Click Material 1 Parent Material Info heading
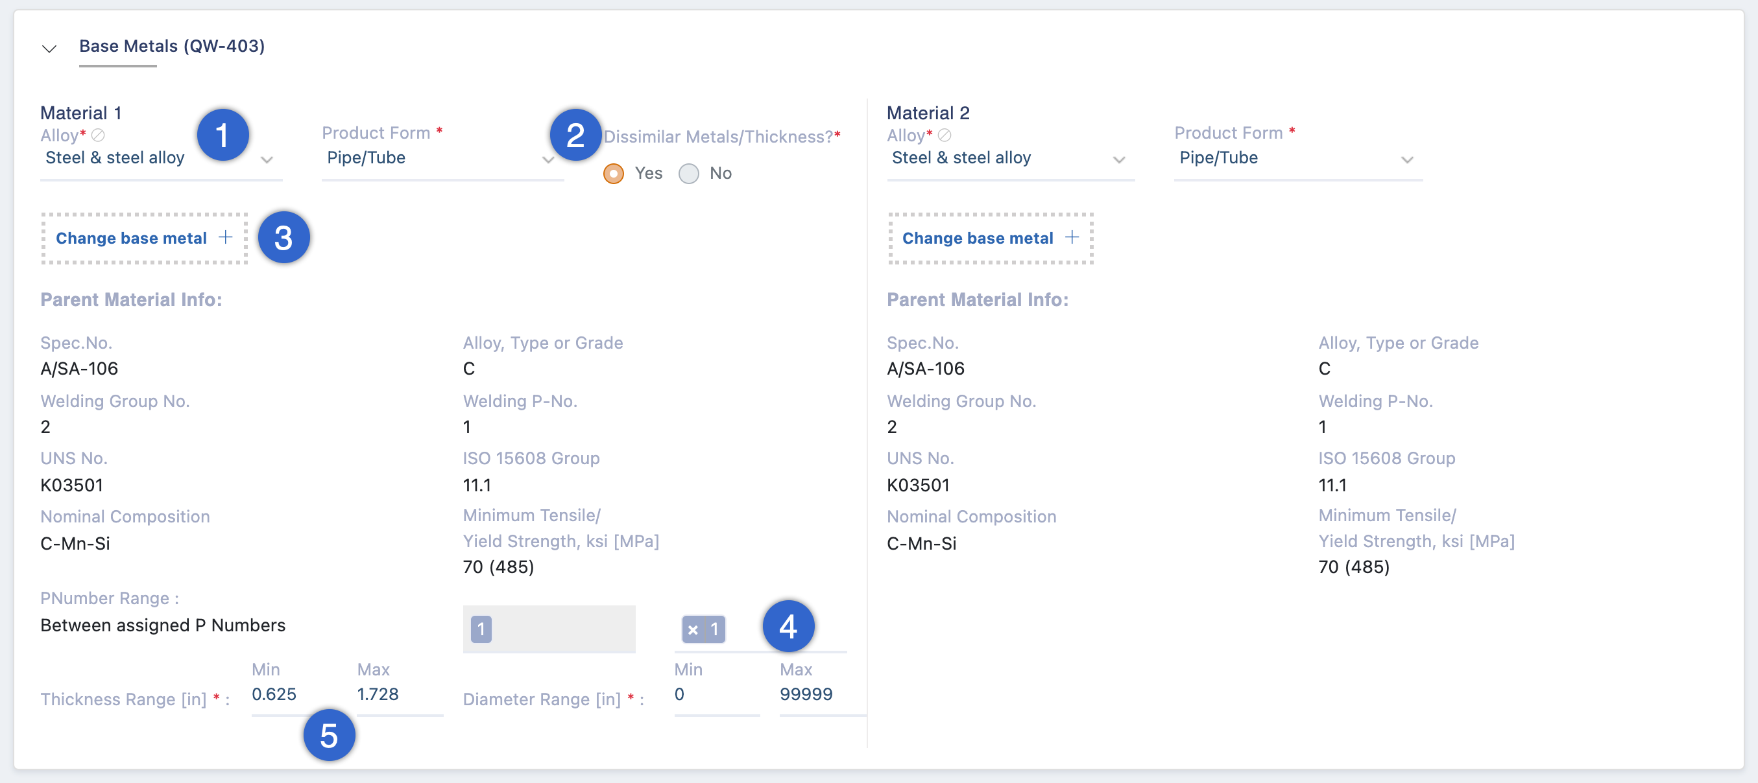The width and height of the screenshot is (1758, 783). point(131,299)
